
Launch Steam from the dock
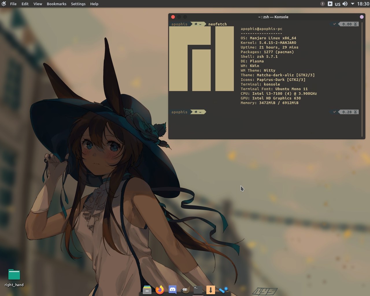pyautogui.click(x=223, y=290)
